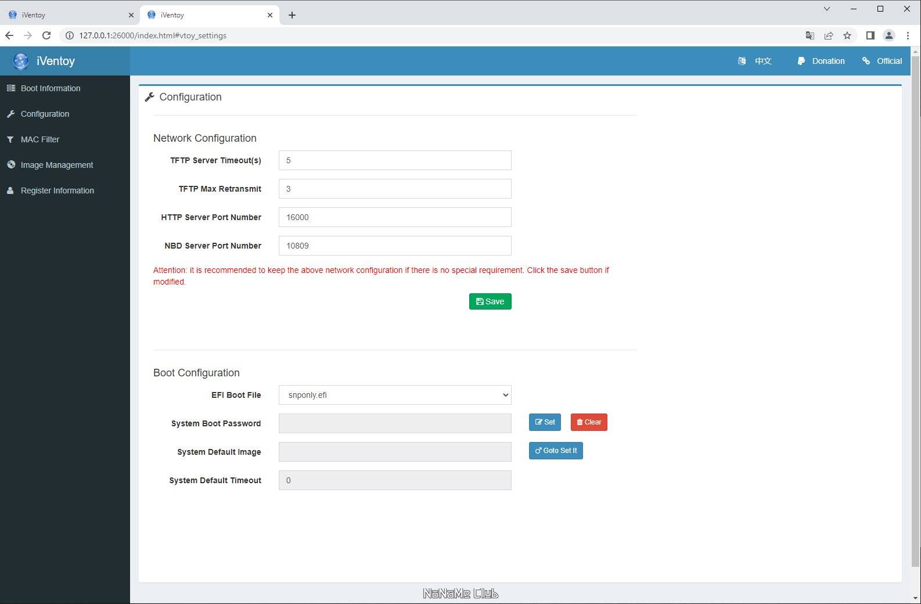Click the Network Configuration heading
This screenshot has height=604, width=921.
pyautogui.click(x=205, y=138)
